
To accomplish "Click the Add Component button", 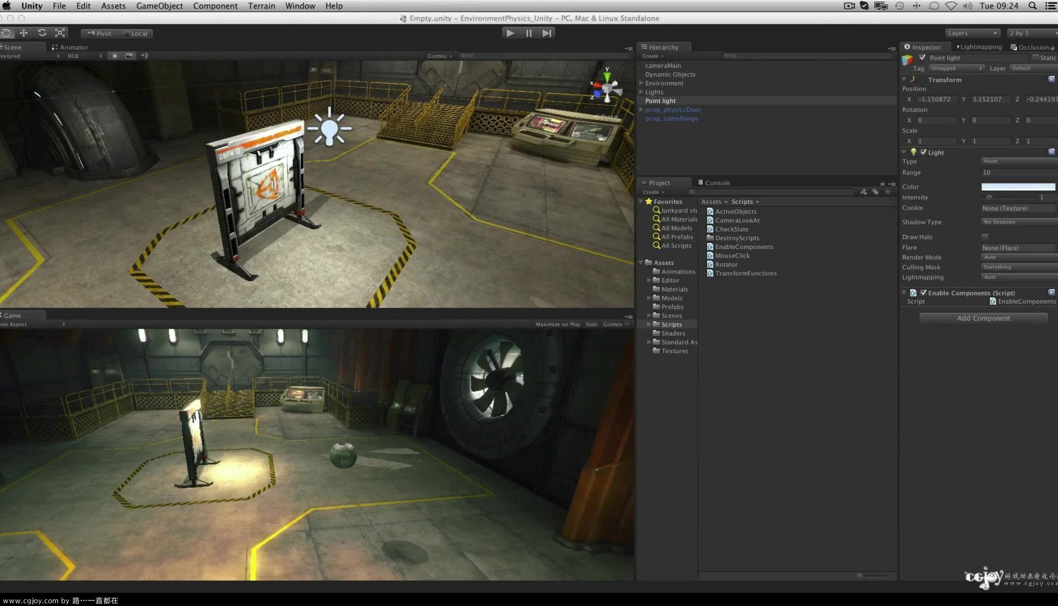I will point(983,317).
